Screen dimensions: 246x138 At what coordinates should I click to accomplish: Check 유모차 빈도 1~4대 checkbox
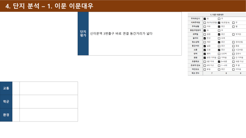click(219, 66)
